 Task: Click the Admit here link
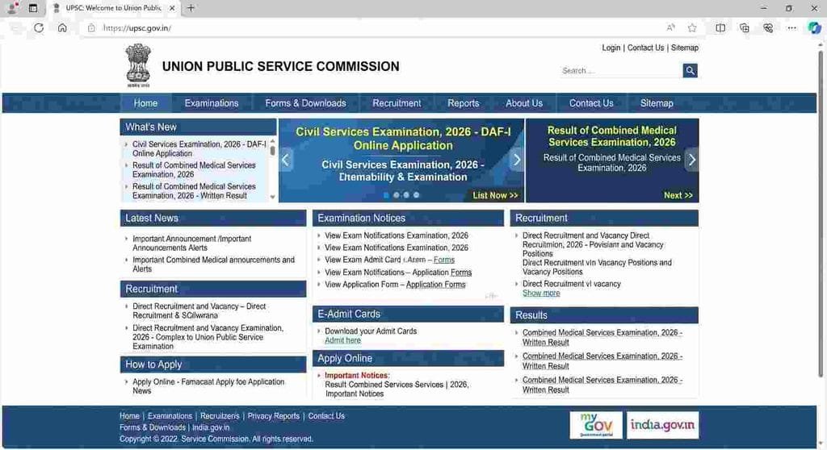point(342,340)
